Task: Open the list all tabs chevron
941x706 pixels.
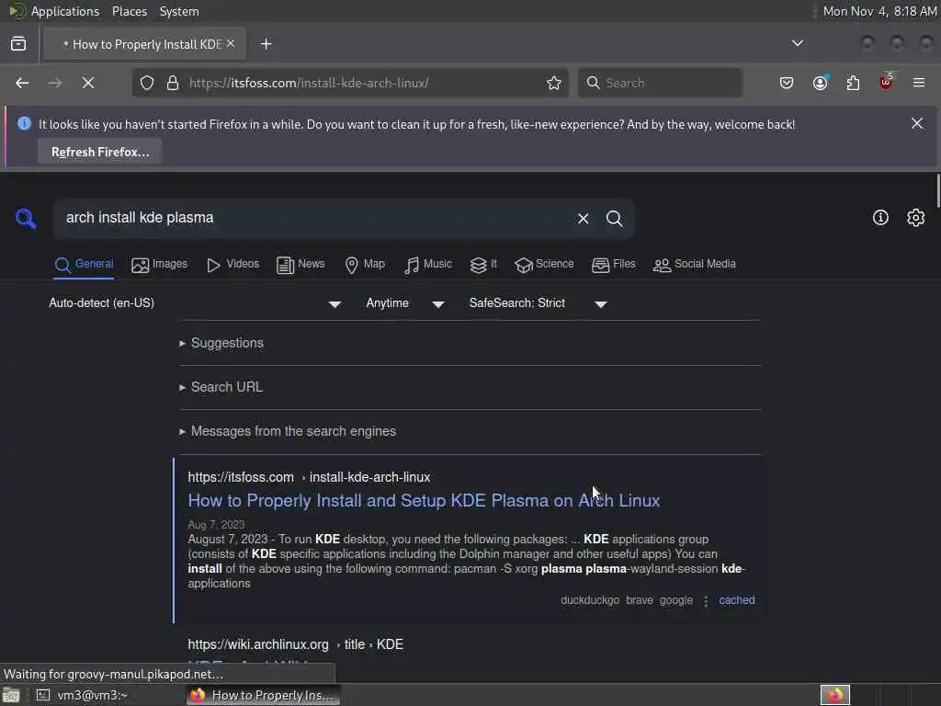Action: click(x=798, y=43)
